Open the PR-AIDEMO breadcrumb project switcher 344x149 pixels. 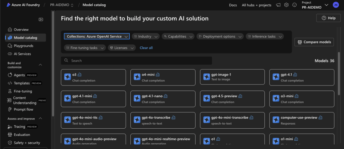point(62,5)
